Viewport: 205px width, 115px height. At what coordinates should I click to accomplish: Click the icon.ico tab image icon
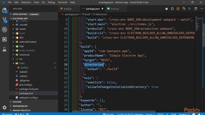coord(108,9)
